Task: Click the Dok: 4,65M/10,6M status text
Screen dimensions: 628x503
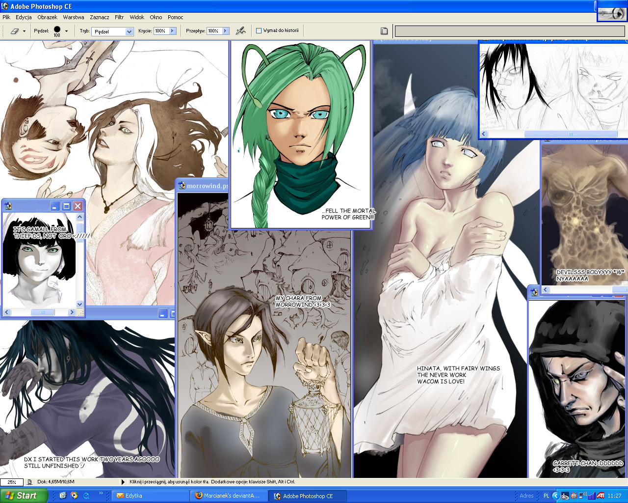Action: click(x=56, y=482)
